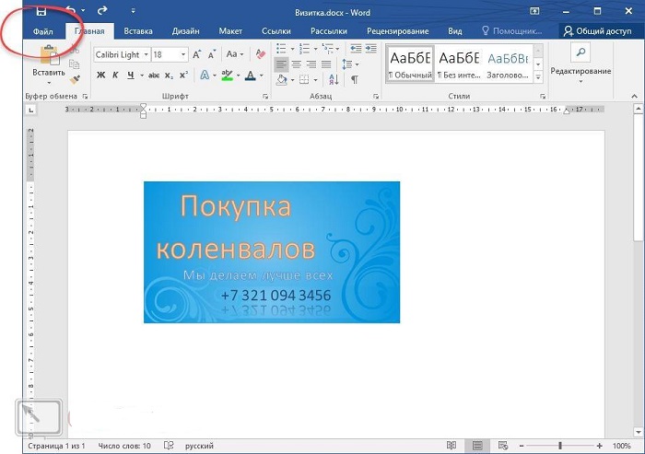Toggle superscript x² formatting
This screenshot has width=645, height=454.
coord(183,76)
